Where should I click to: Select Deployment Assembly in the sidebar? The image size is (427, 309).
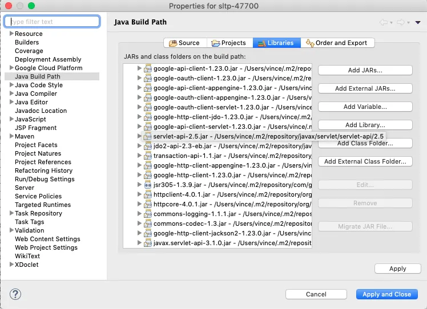click(x=48, y=59)
